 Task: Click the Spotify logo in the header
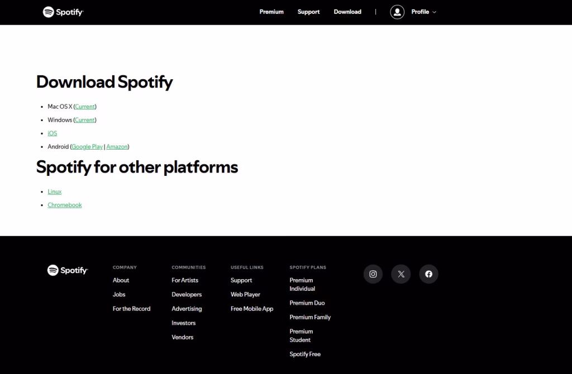coord(63,12)
